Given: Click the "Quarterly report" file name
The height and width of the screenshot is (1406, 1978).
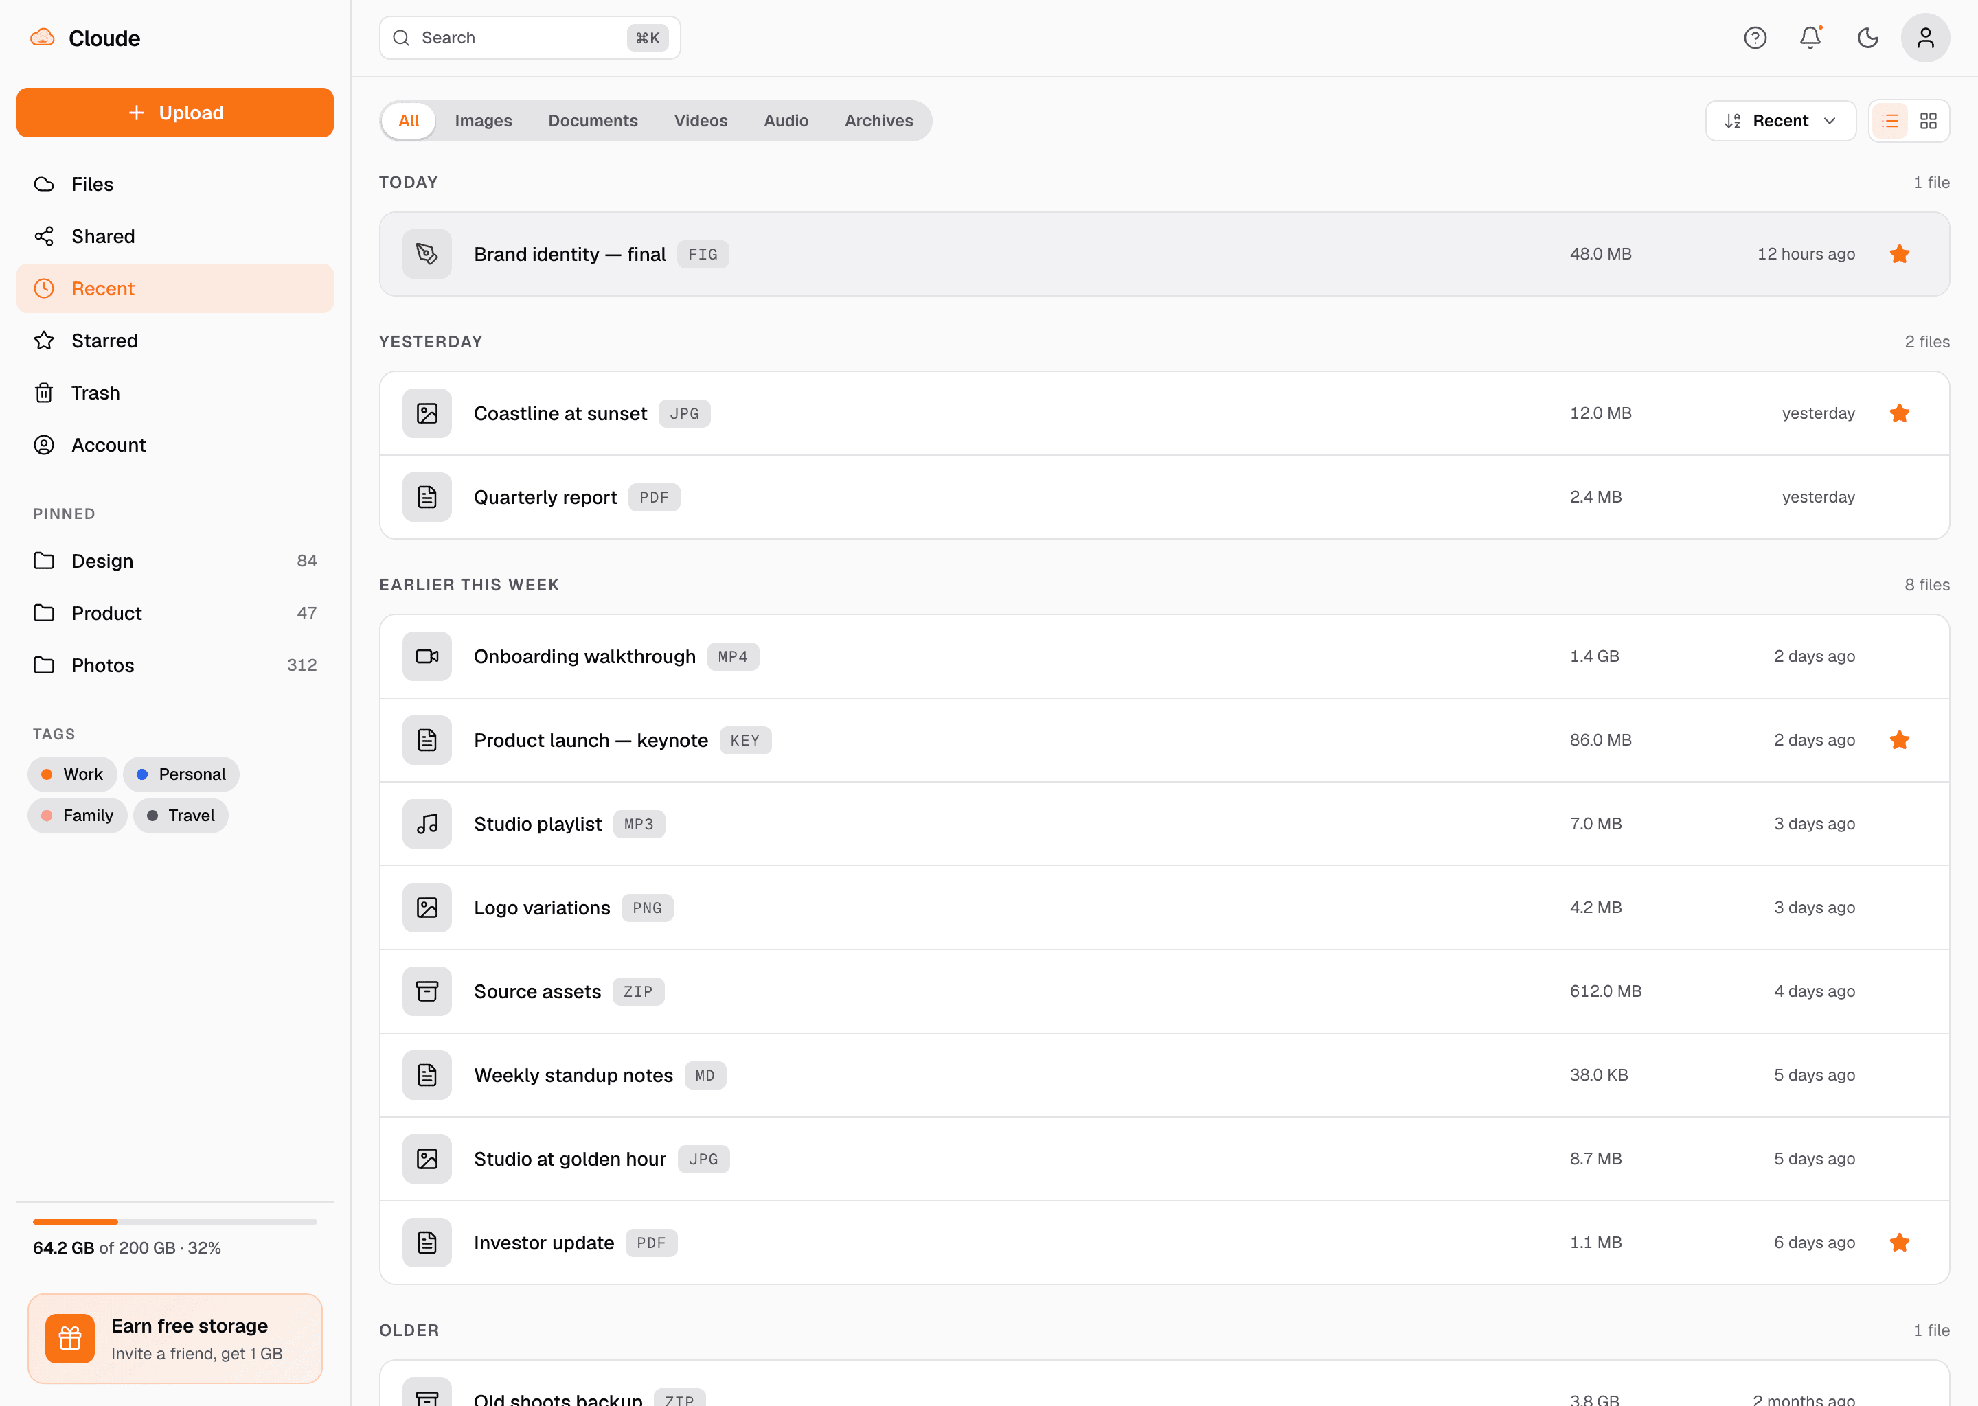Looking at the screenshot, I should (545, 497).
